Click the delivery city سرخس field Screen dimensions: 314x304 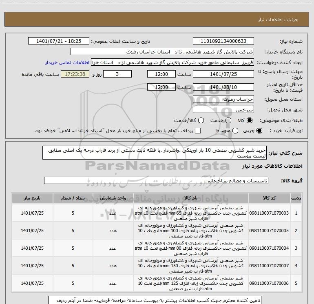[223, 110]
